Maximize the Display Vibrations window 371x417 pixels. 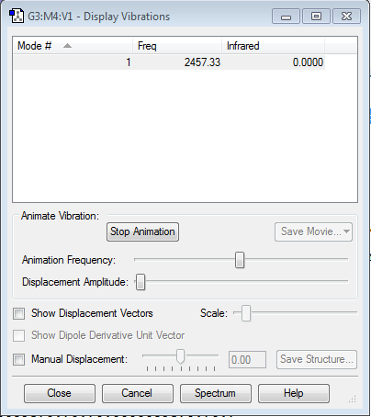point(316,17)
